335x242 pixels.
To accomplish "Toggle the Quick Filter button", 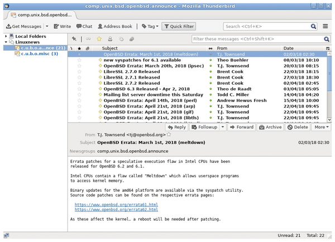I will tap(179, 26).
